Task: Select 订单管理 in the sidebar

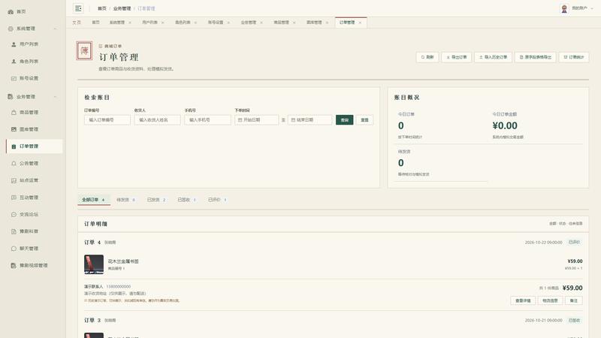Action: 35,146
